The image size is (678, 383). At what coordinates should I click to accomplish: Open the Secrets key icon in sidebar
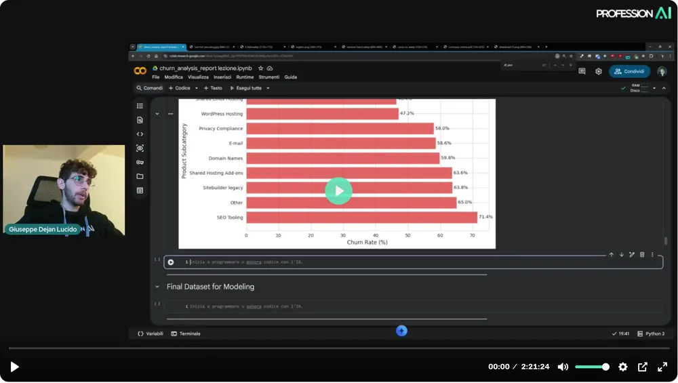coord(140,163)
